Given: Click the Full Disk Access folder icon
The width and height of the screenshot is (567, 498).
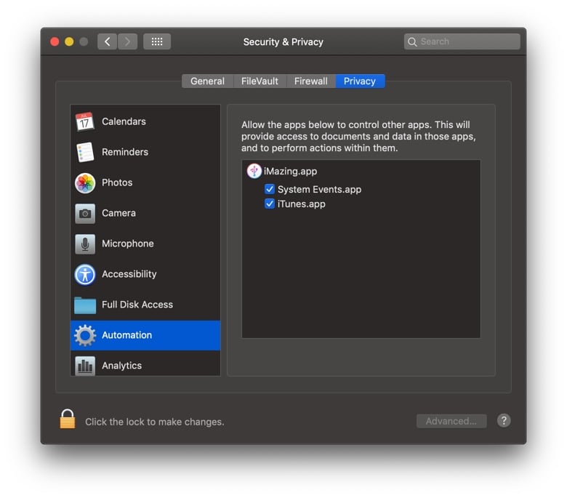Looking at the screenshot, I should pyautogui.click(x=85, y=305).
